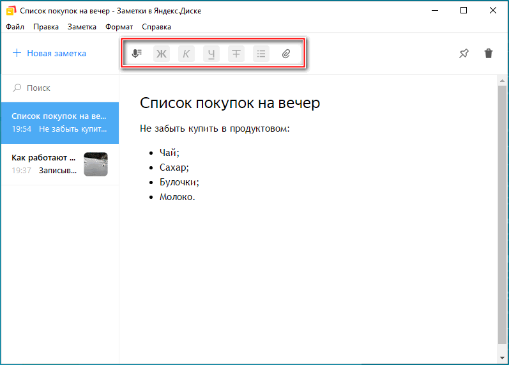Image resolution: width=509 pixels, height=365 pixels.
Task: Click the Notes app icon in title bar
Action: (11, 10)
